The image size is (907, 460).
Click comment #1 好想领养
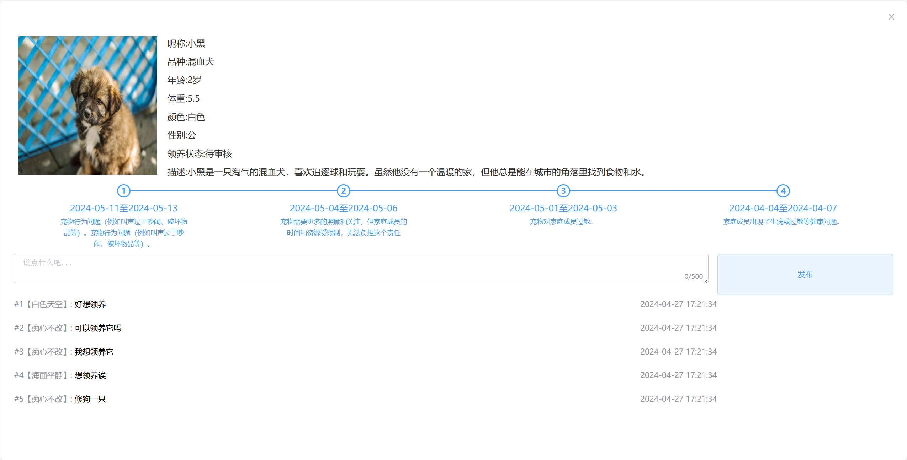(x=90, y=304)
